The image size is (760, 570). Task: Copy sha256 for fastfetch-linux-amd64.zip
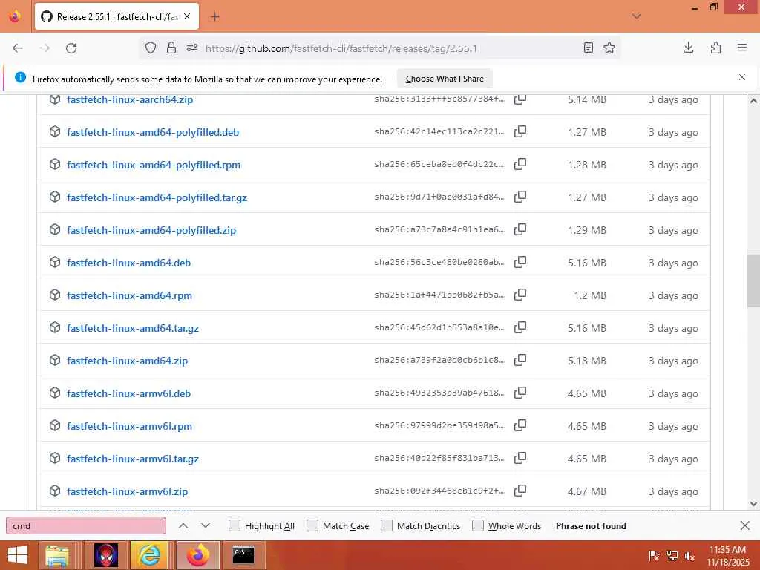click(x=520, y=360)
